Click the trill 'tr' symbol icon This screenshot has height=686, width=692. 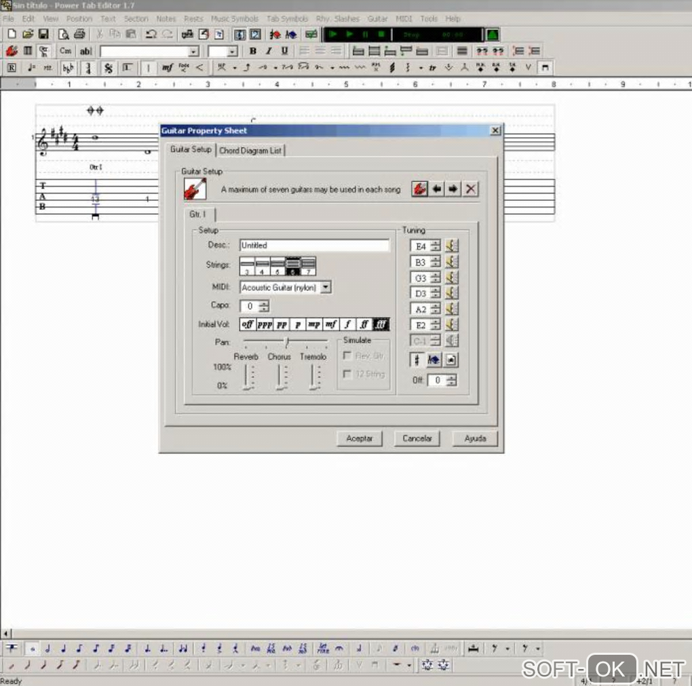(433, 68)
